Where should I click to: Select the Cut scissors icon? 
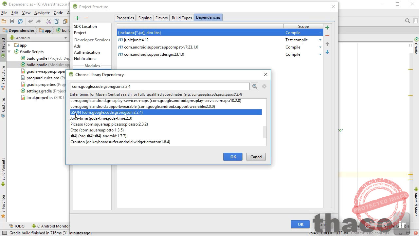point(48,21)
